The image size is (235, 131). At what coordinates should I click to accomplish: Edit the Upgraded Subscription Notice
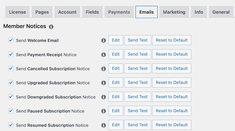click(116, 82)
